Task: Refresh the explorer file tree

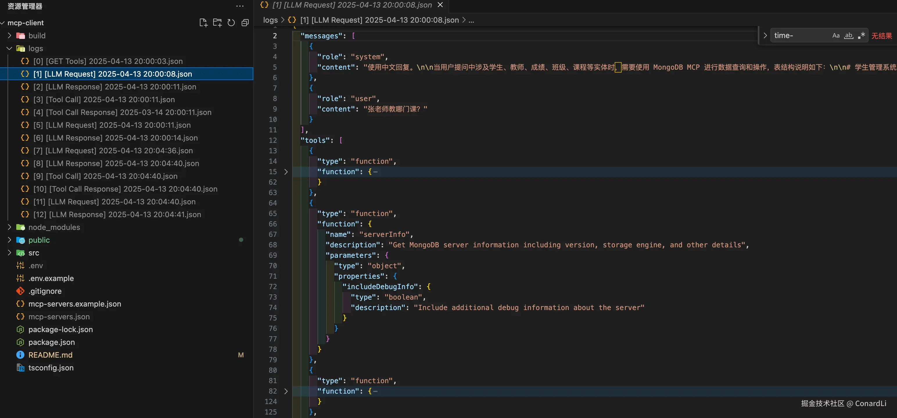Action: 231,23
